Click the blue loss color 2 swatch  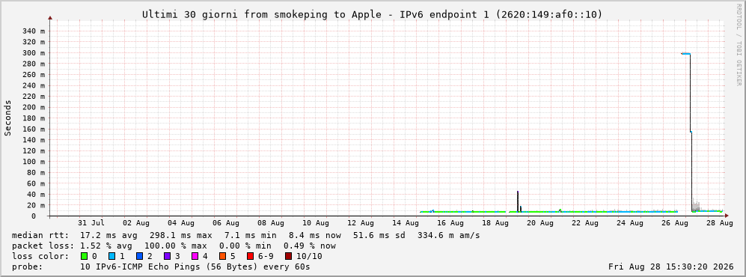140,256
